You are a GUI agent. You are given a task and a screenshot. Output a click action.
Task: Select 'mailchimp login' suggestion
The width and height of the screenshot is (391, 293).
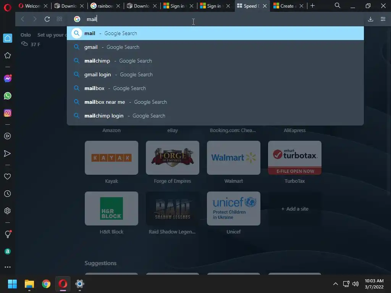click(215, 116)
